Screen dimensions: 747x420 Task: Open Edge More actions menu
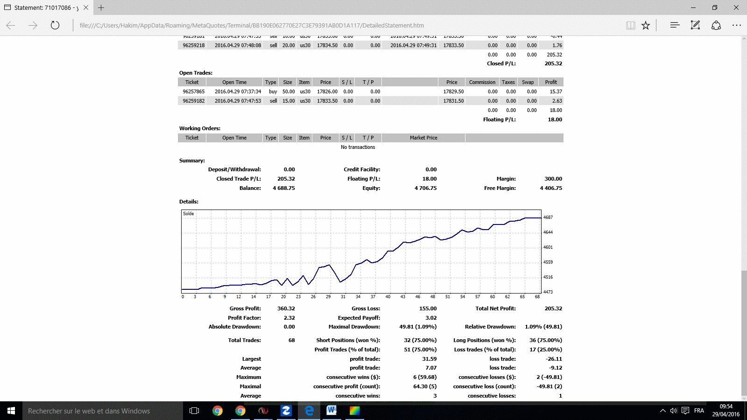(x=737, y=25)
